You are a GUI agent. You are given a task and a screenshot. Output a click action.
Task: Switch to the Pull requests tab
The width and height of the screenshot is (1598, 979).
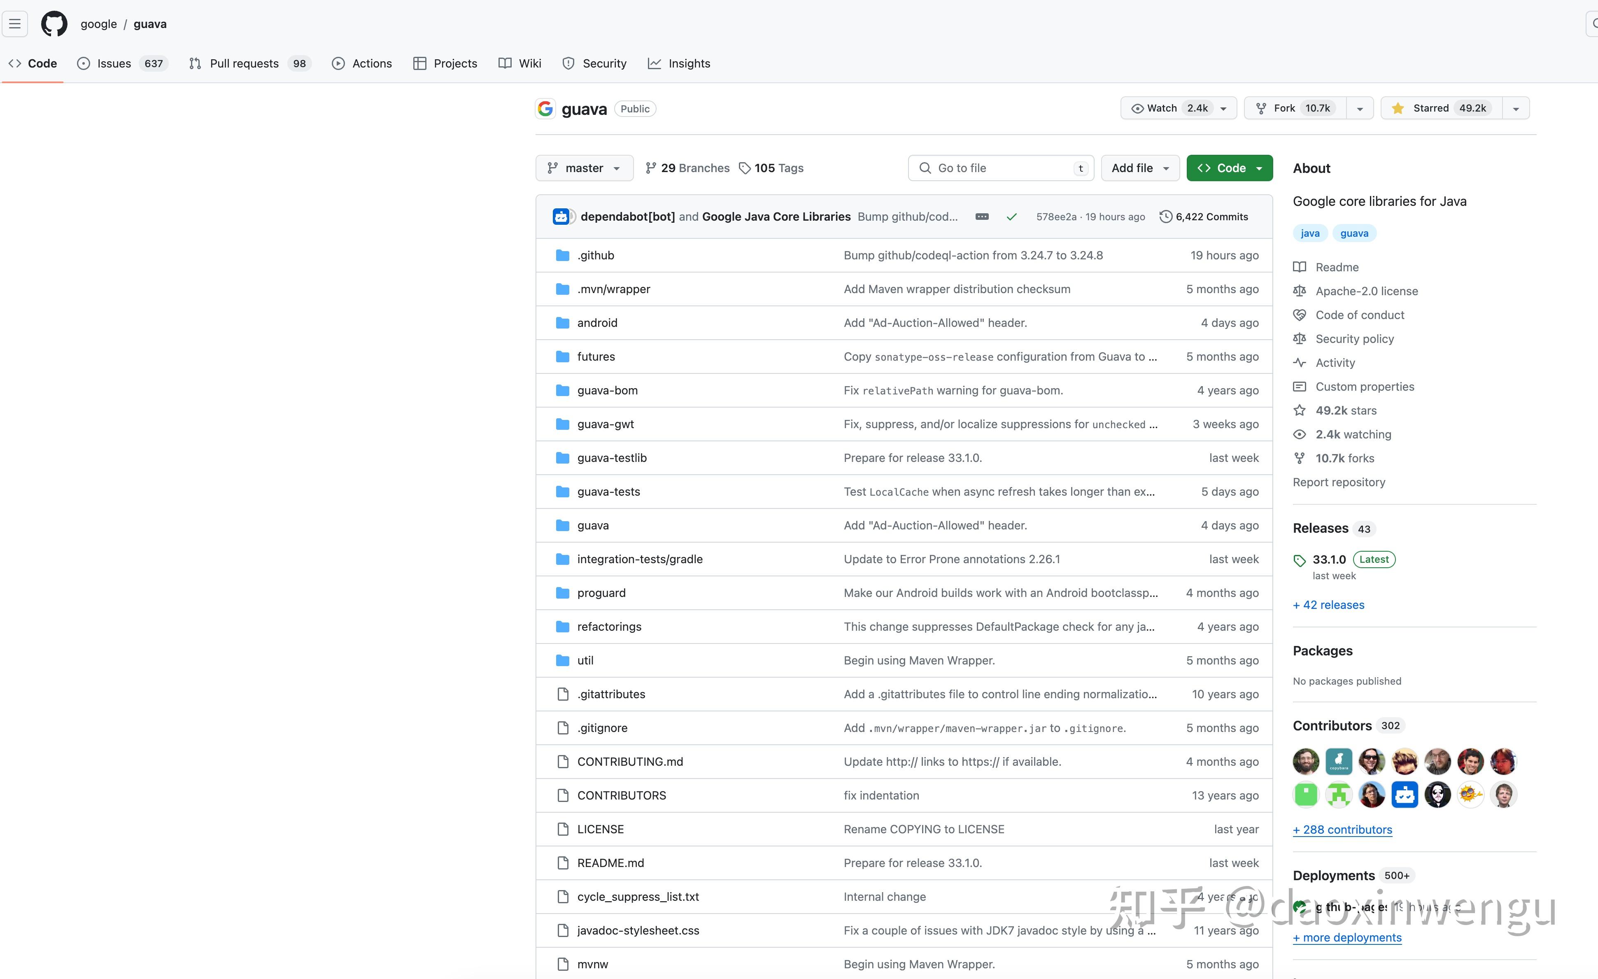[244, 63]
